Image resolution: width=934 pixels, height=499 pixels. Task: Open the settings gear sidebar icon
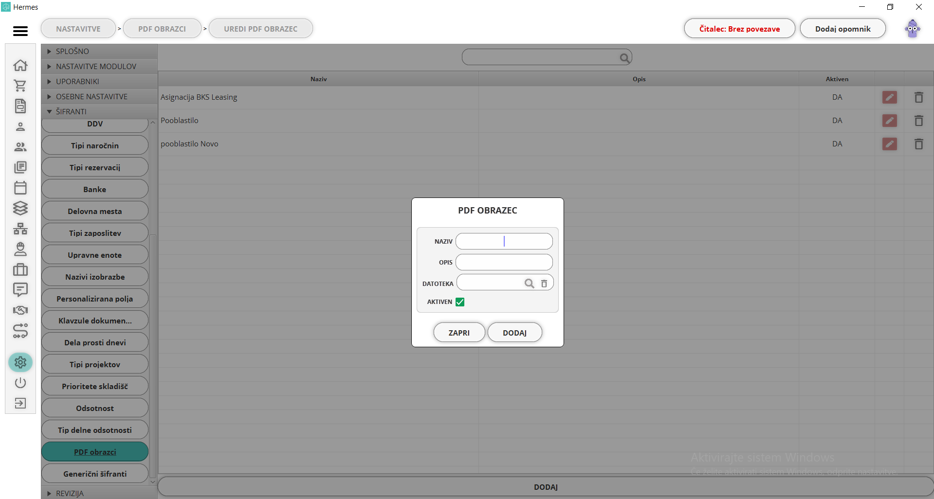[20, 362]
